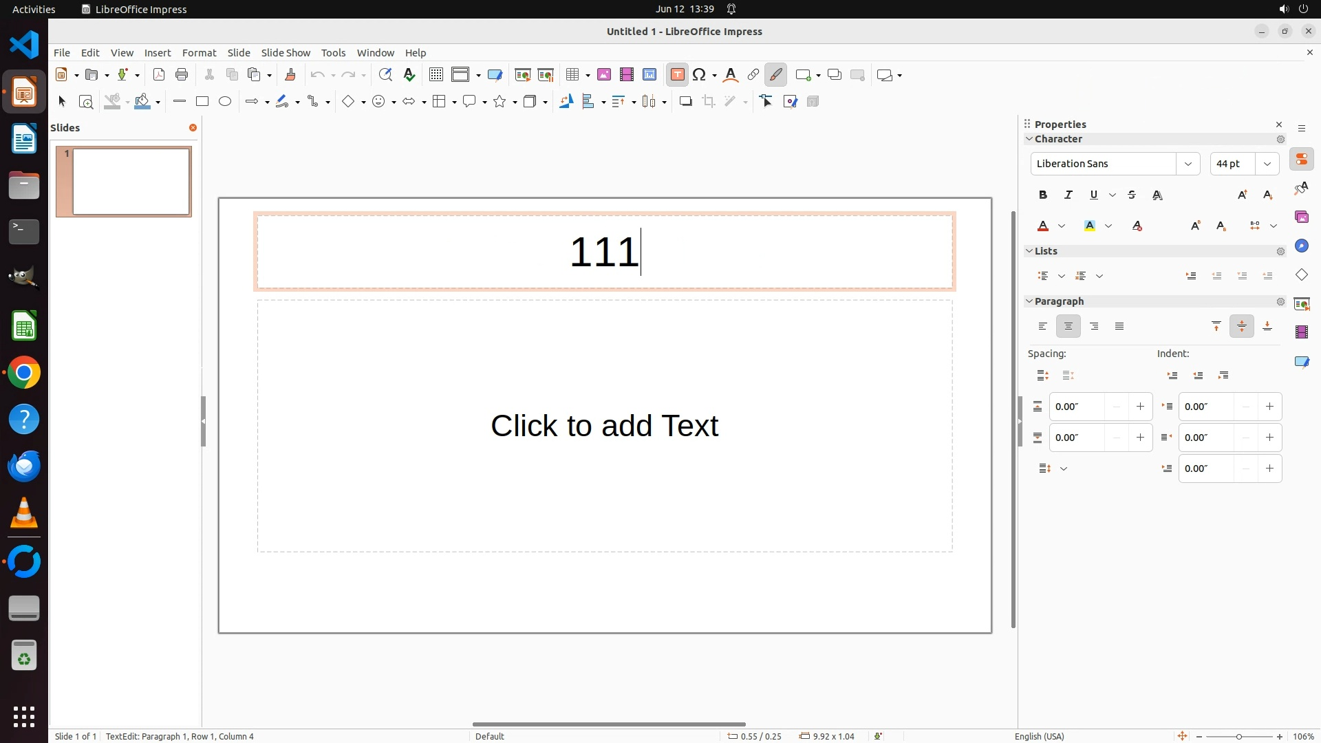This screenshot has height=743, width=1321.
Task: Click the Insert Text Box toolbar icon
Action: 677,75
